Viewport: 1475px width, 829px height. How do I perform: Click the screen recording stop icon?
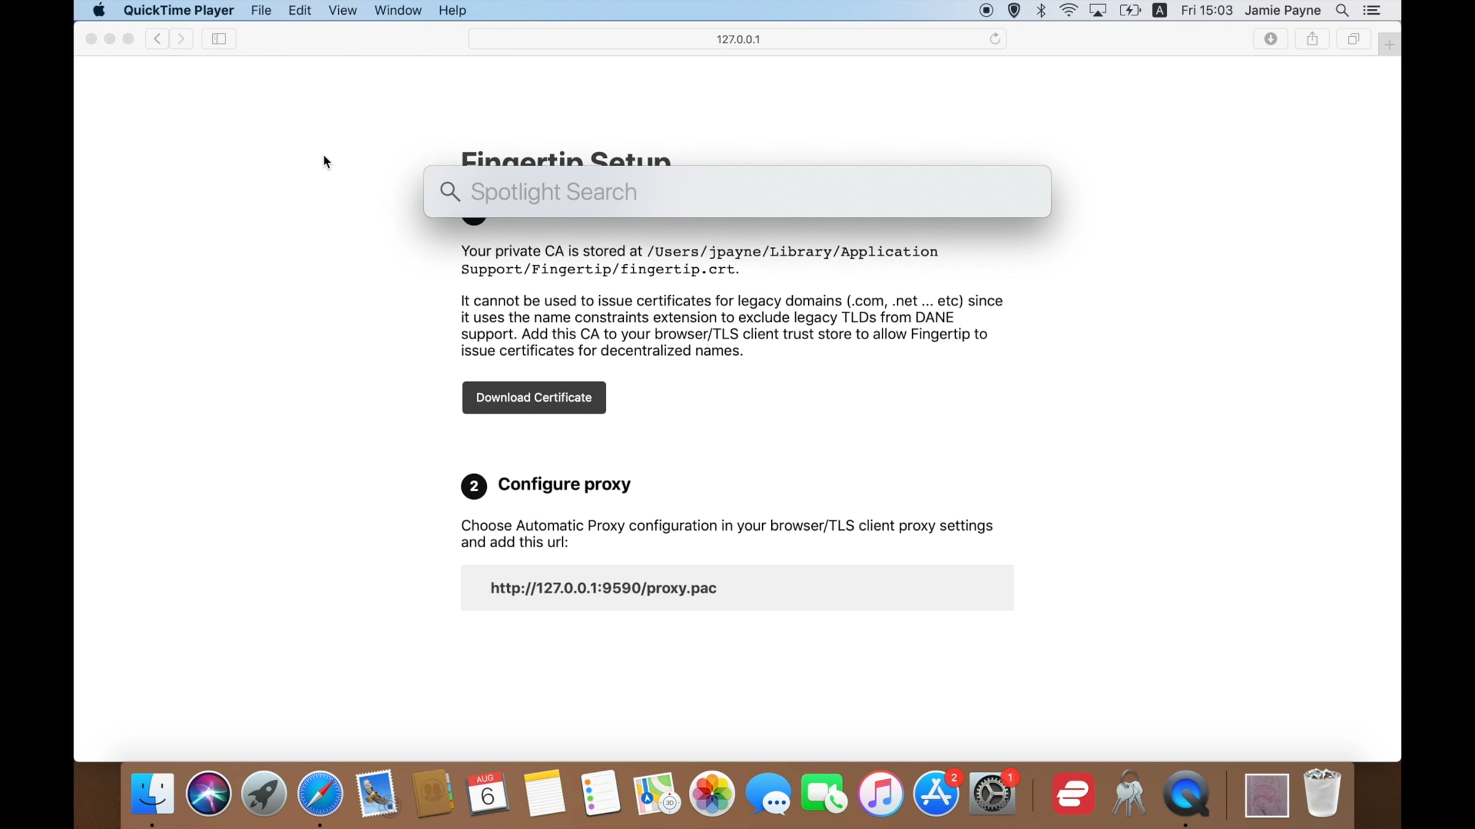coord(986,10)
